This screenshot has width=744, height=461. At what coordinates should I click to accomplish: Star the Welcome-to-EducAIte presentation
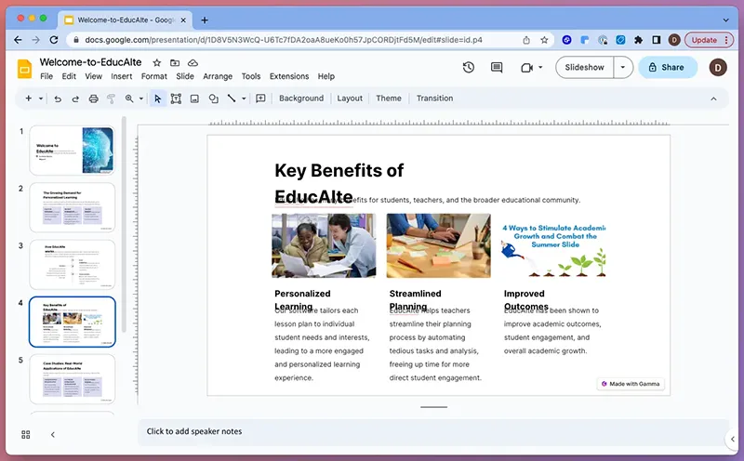pos(157,62)
